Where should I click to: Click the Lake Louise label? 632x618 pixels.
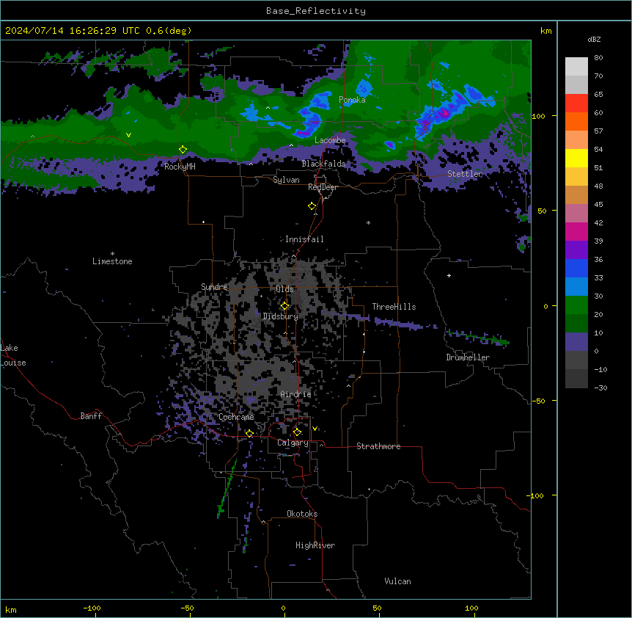click(x=13, y=355)
